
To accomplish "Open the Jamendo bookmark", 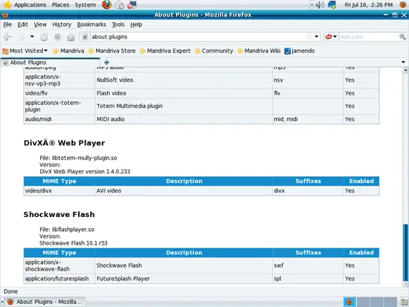I will (300, 51).
